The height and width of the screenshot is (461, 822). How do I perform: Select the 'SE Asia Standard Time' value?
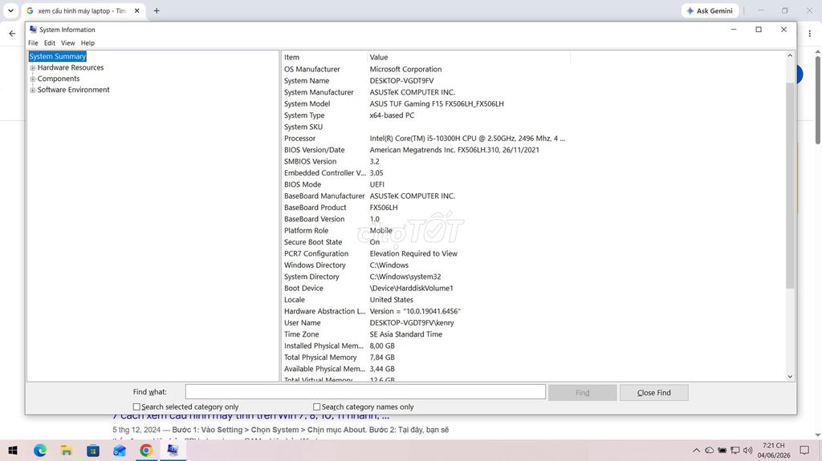[x=405, y=334]
